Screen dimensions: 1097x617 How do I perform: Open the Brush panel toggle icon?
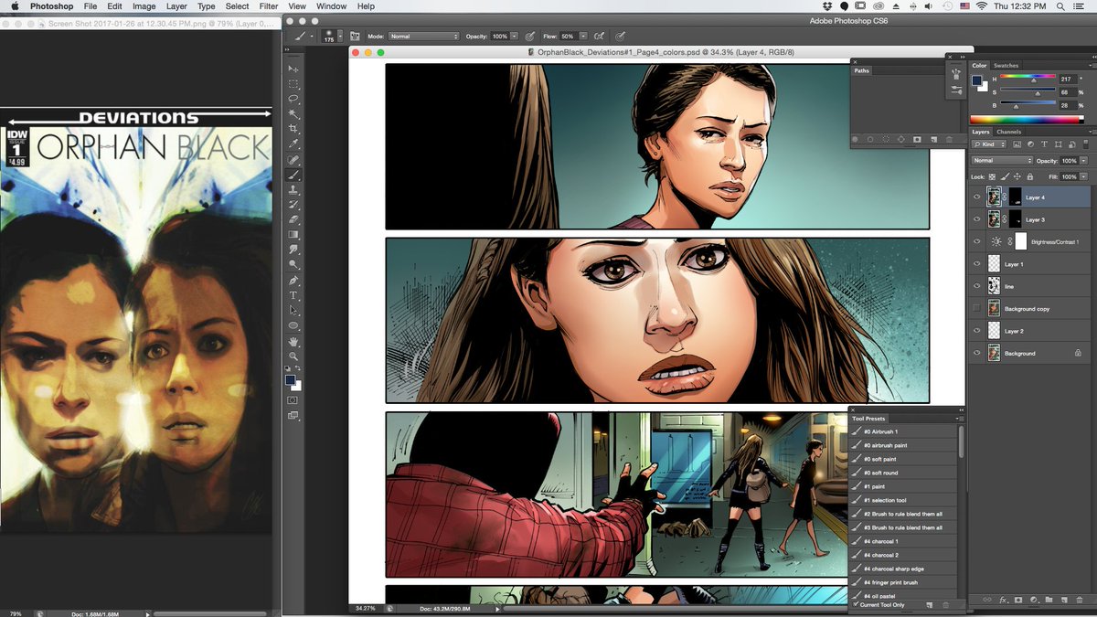click(x=355, y=37)
